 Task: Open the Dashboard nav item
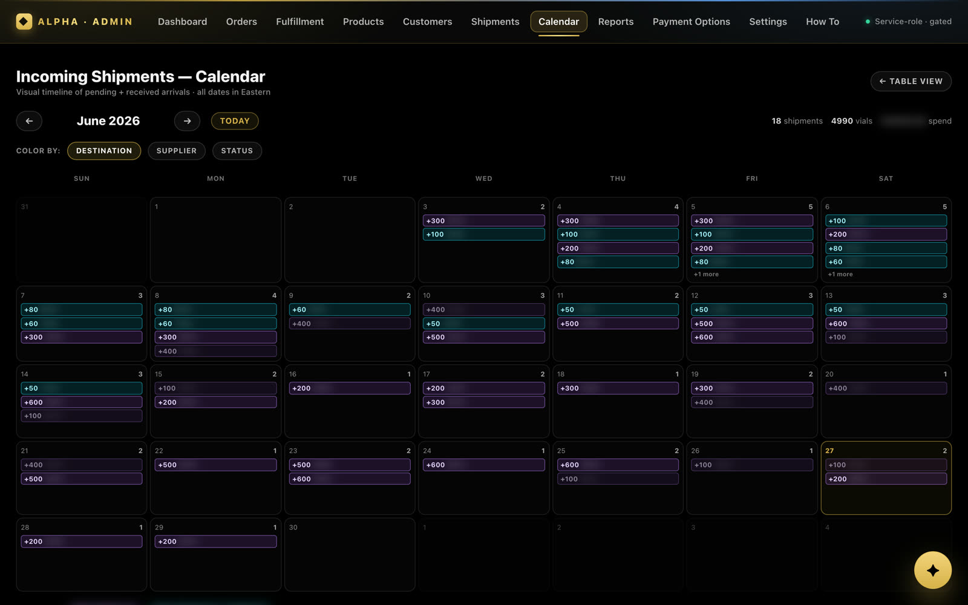point(182,22)
